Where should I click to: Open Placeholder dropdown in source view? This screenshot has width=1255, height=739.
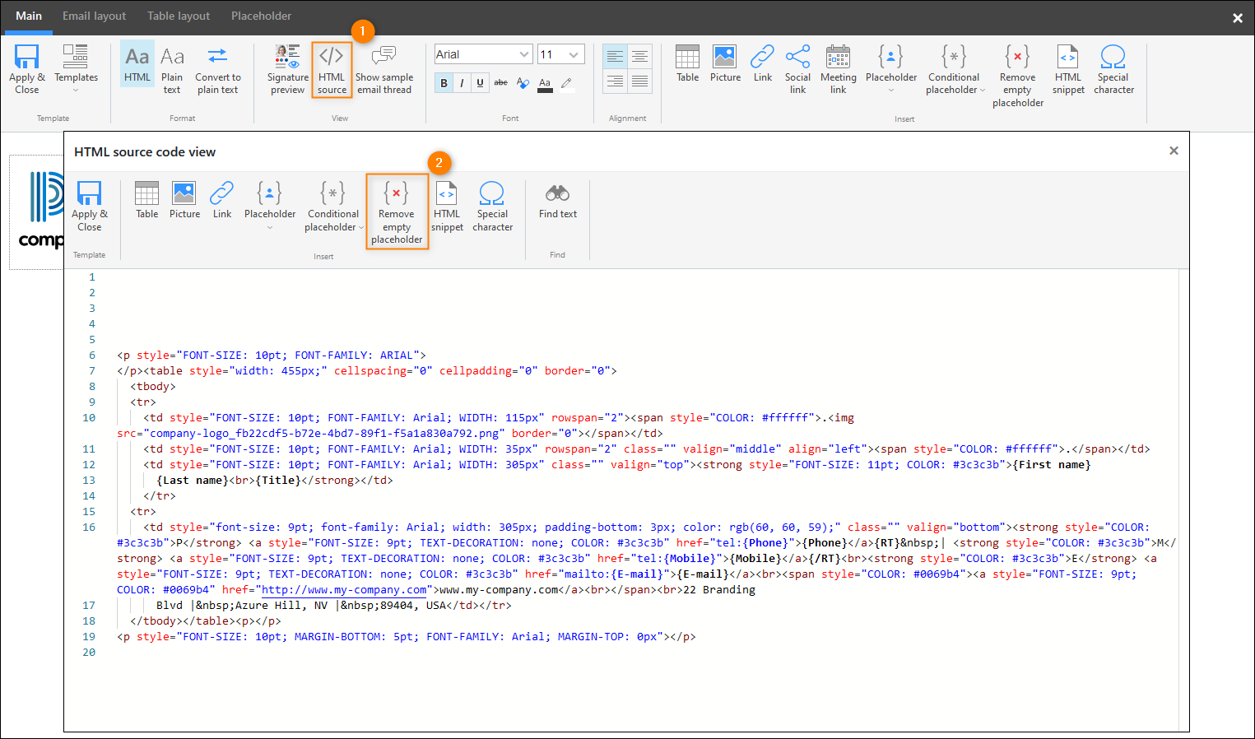[270, 207]
